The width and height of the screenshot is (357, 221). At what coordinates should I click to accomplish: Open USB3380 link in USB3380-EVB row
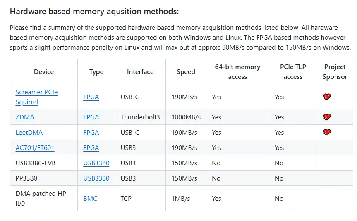click(96, 163)
